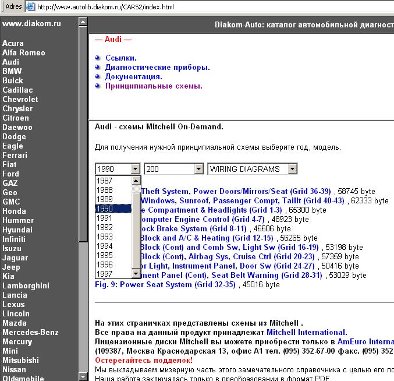Open the Диагностические приборы link
Viewport: 394px width, 381px height.
coord(158,68)
